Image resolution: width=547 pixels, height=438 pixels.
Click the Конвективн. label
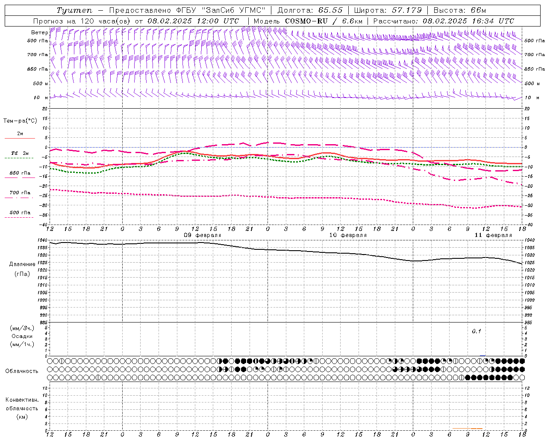click(22, 400)
